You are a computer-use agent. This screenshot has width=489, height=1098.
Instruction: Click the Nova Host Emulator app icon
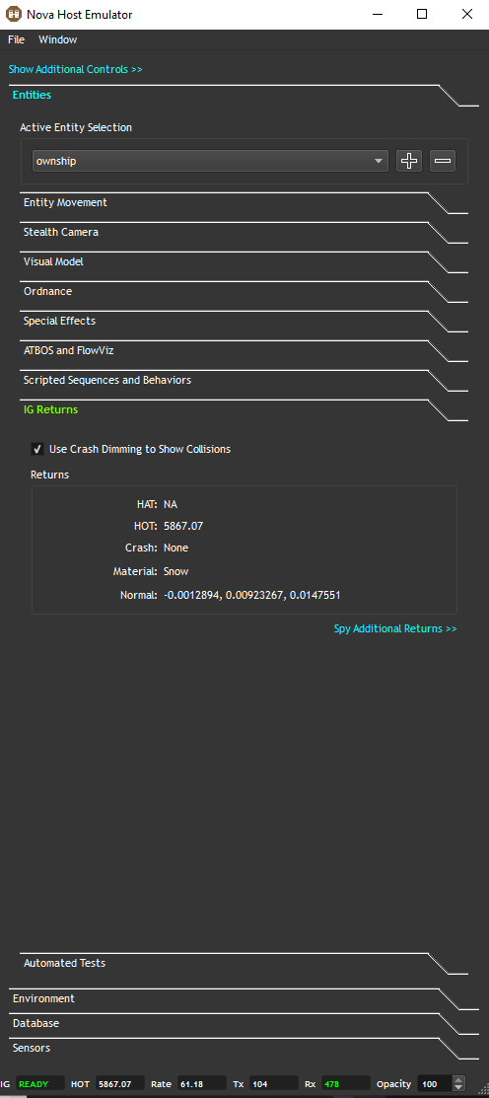pos(13,14)
